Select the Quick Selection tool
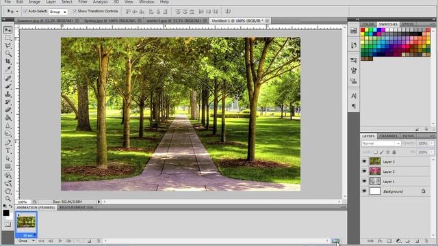 (8, 53)
